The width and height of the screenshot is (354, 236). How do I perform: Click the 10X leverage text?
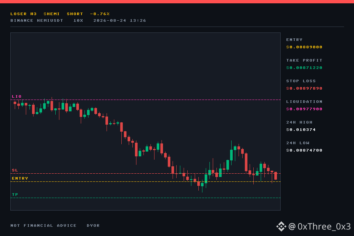pyautogui.click(x=78, y=21)
